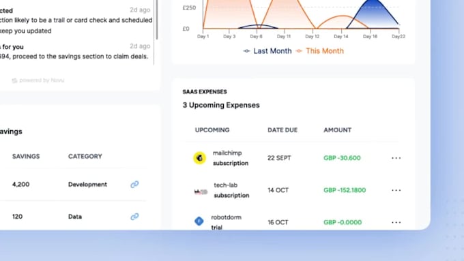Click the 16 OCT due date
Viewport: 464px width, 261px height.
coord(278,222)
